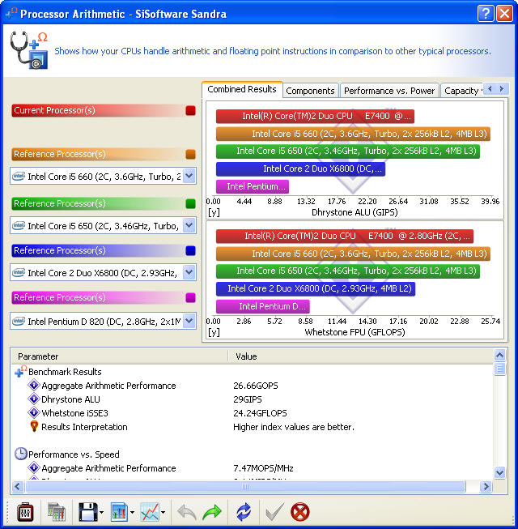Click the Results Interpretation lightbulb icon

click(34, 426)
